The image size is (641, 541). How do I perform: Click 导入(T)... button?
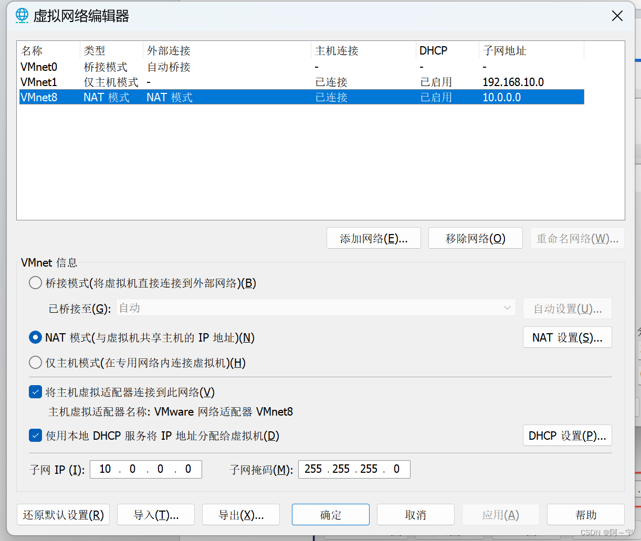156,515
